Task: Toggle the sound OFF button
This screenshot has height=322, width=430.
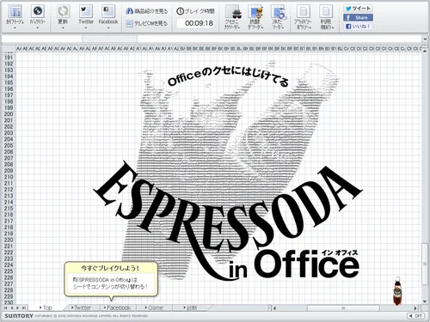Action: (415, 316)
